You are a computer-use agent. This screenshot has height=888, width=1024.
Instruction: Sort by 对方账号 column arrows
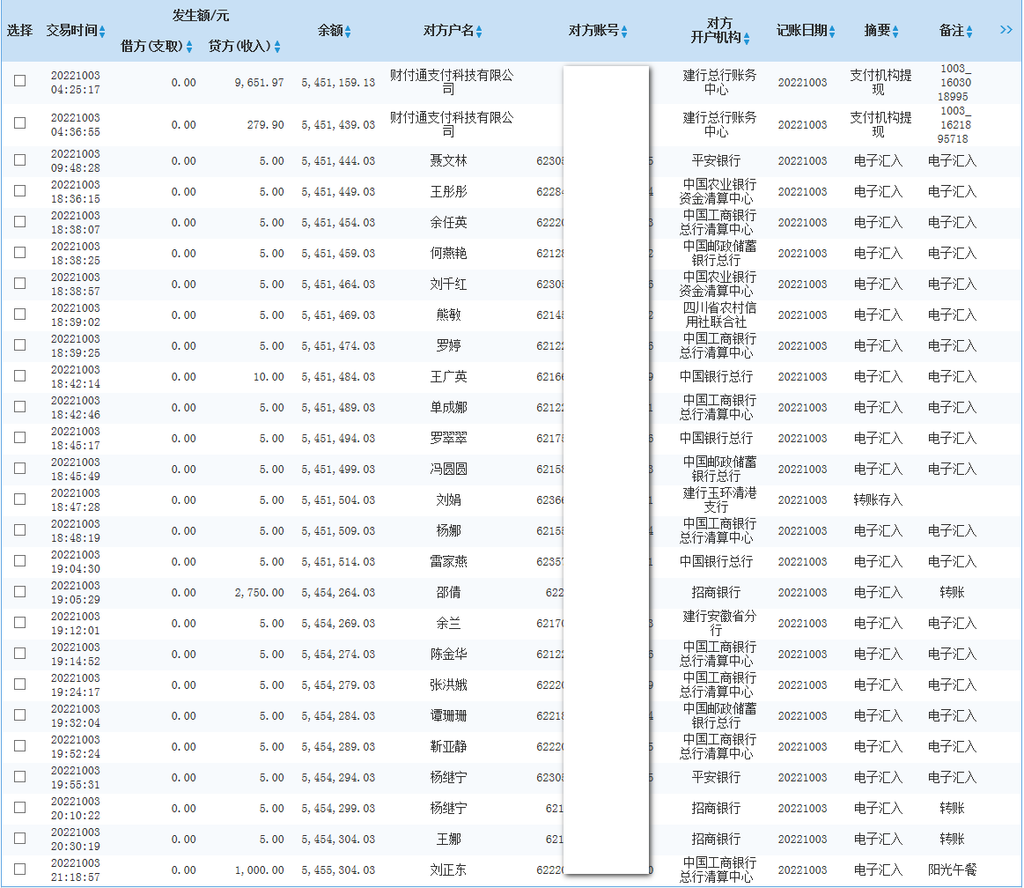(x=624, y=31)
